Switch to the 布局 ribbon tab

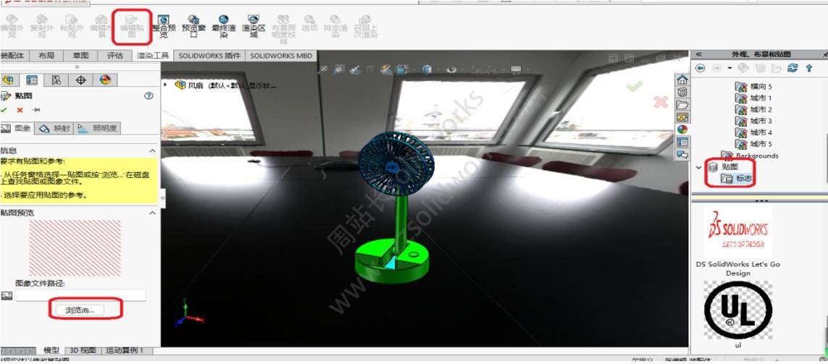tap(46, 56)
